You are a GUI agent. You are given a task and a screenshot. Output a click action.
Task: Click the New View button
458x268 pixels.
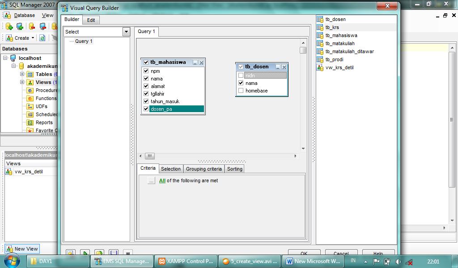(22, 249)
